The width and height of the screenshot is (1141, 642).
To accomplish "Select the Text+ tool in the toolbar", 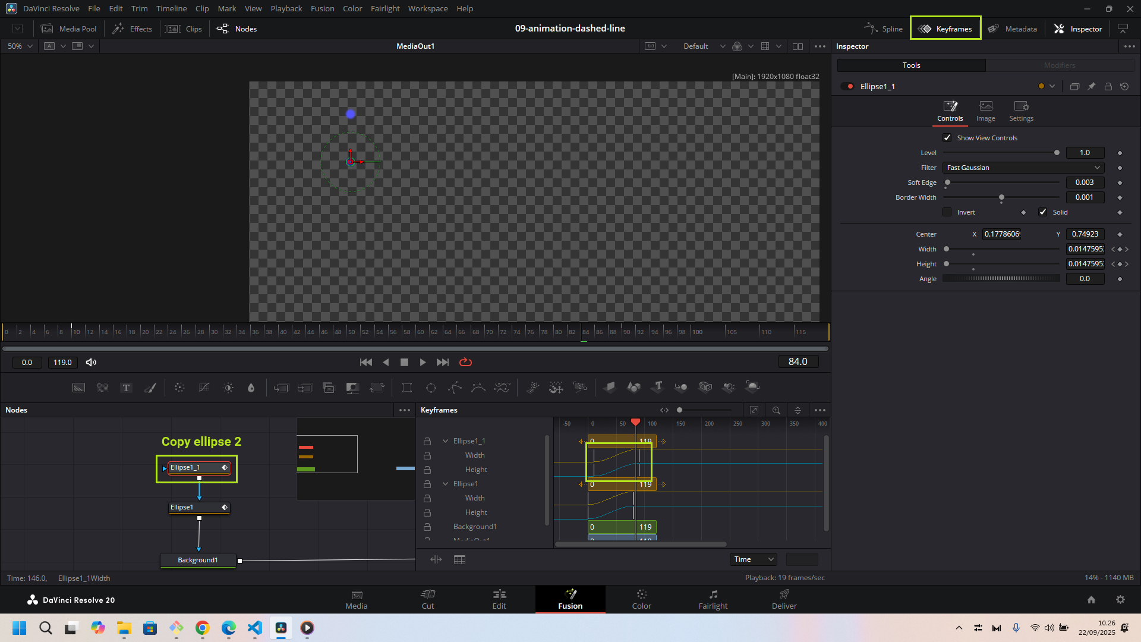I will pyautogui.click(x=126, y=388).
